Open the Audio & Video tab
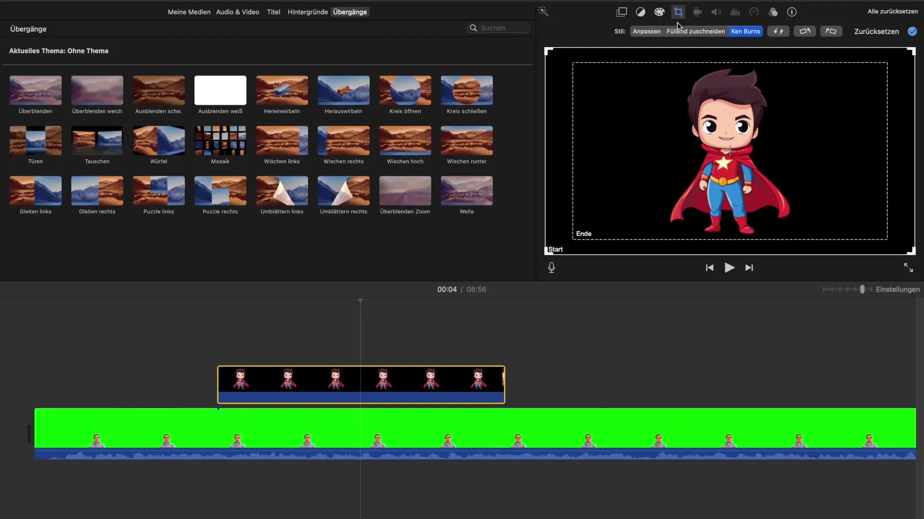924x519 pixels. tap(238, 12)
